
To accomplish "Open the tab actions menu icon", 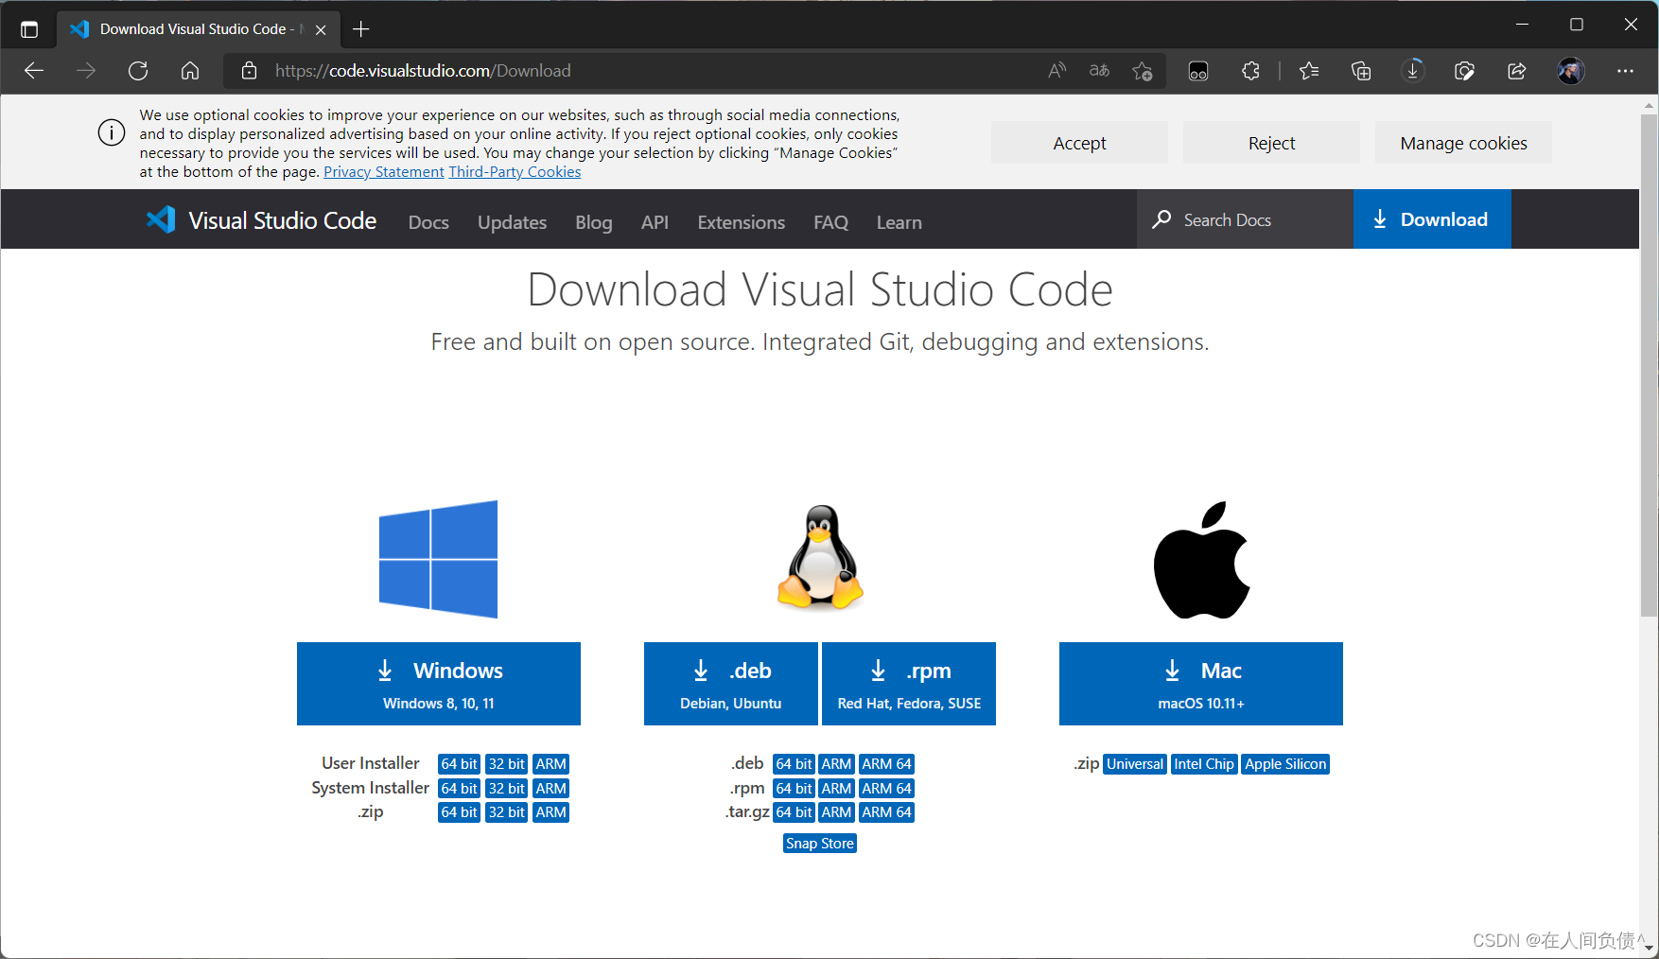I will pos(29,29).
